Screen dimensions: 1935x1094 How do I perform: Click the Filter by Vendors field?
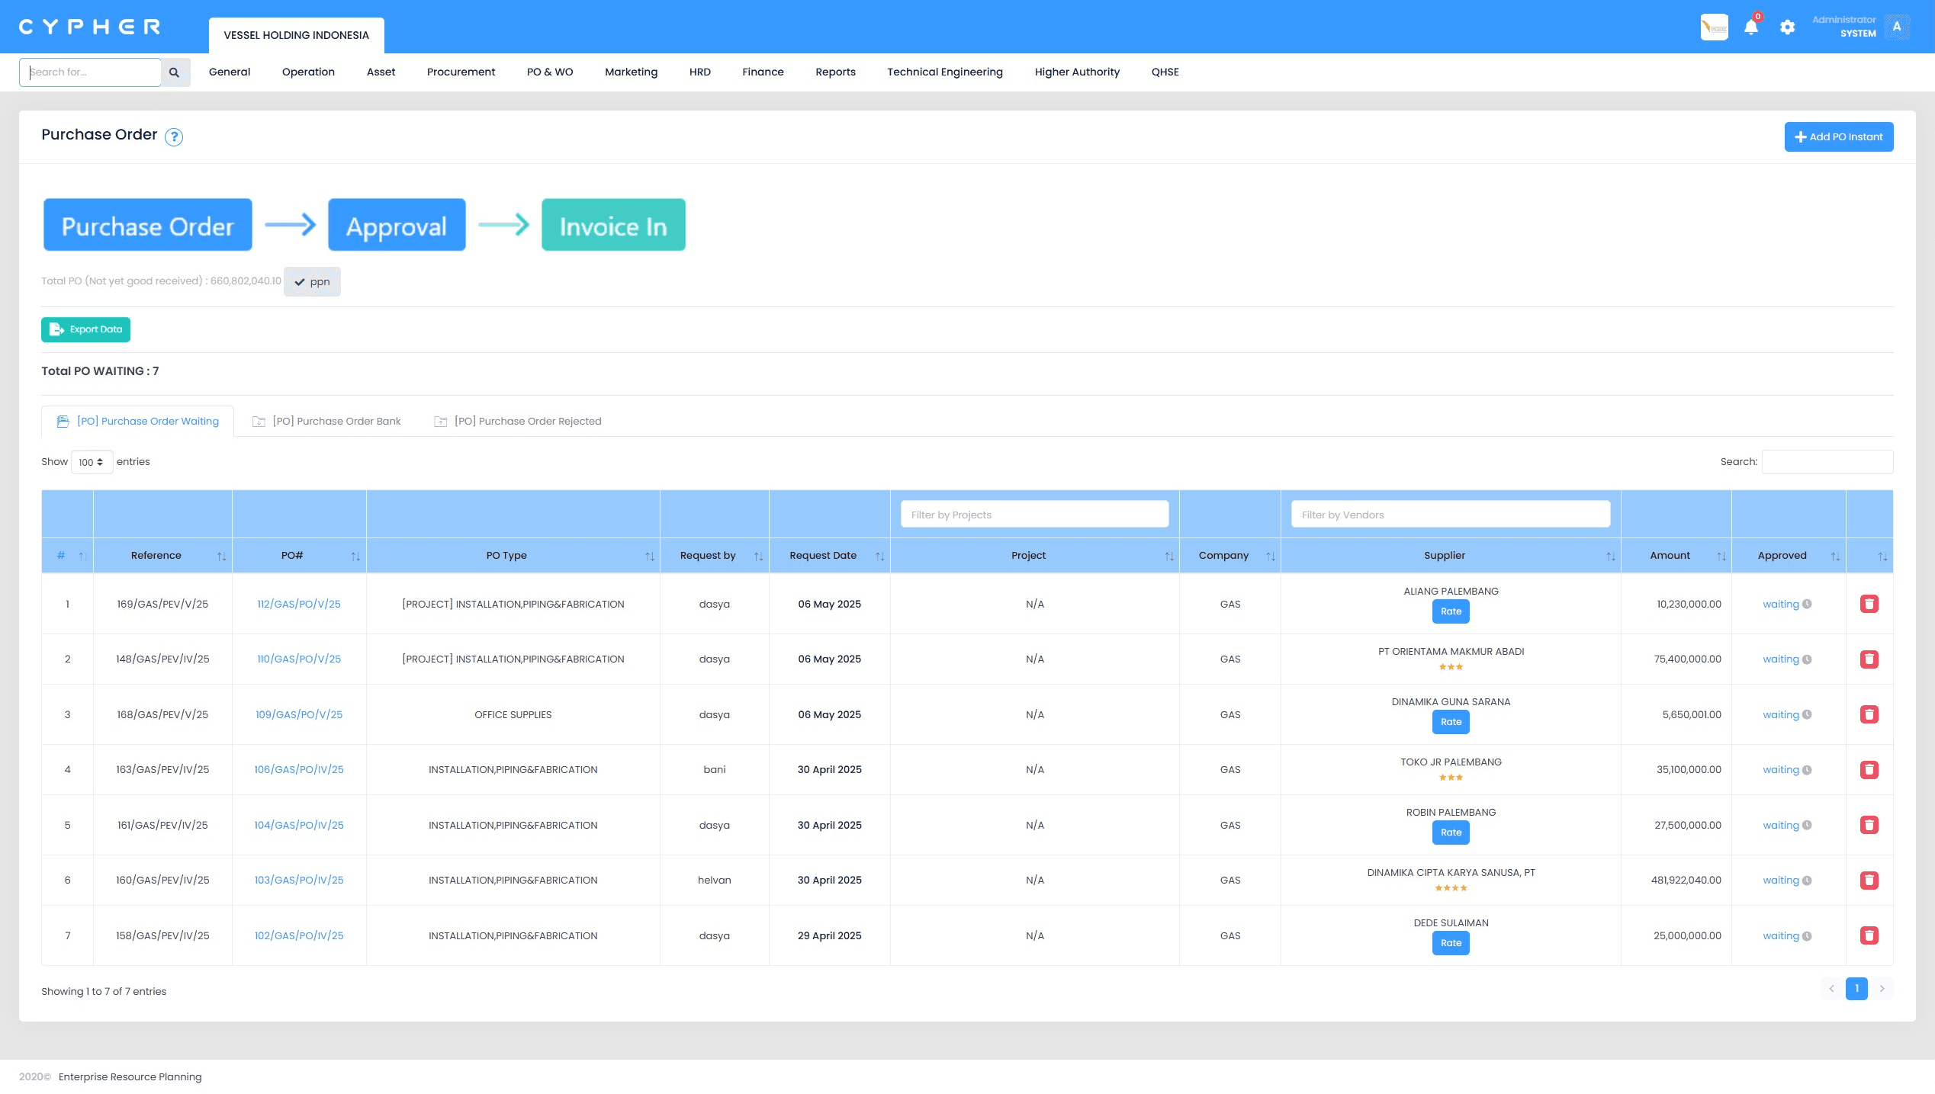tap(1451, 515)
